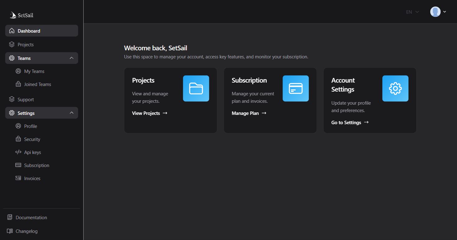Open Support in the sidebar
The width and height of the screenshot is (457, 240).
point(25,99)
